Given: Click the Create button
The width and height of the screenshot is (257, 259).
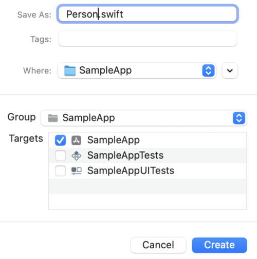Looking at the screenshot, I should 219,245.
